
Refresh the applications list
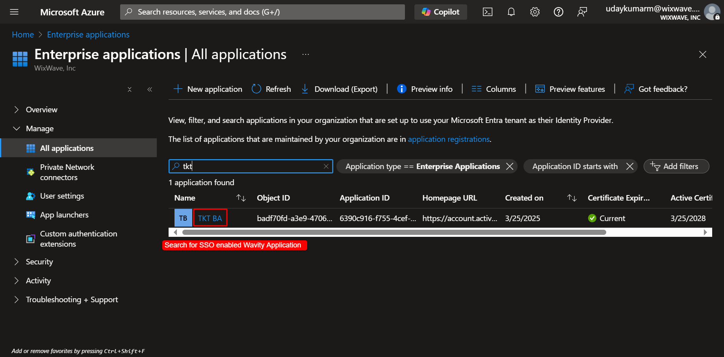click(x=271, y=89)
